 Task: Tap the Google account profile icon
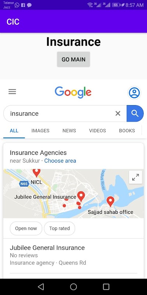(x=134, y=93)
